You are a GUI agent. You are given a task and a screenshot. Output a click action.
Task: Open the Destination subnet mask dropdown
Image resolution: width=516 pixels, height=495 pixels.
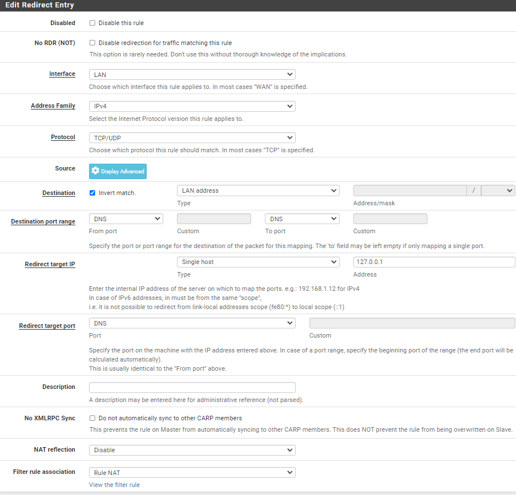[x=498, y=190]
